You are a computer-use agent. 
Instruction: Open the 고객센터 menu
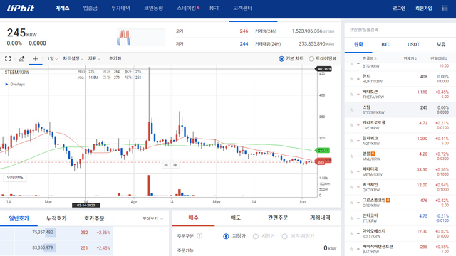(242, 8)
